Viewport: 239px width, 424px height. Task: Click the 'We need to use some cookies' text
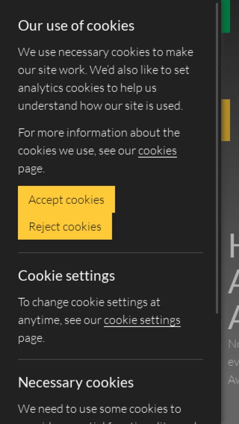point(100,409)
